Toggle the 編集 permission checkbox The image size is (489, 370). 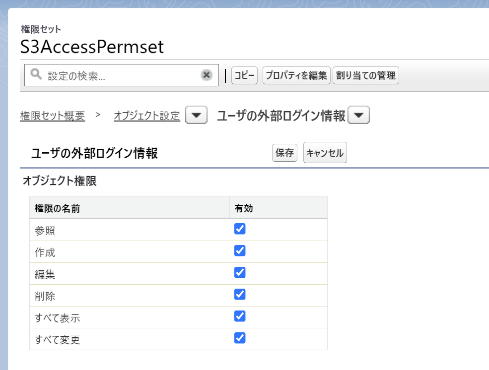point(240,272)
